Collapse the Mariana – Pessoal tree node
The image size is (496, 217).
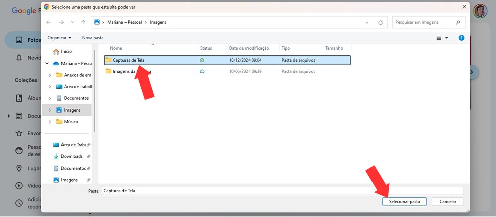tap(47, 64)
